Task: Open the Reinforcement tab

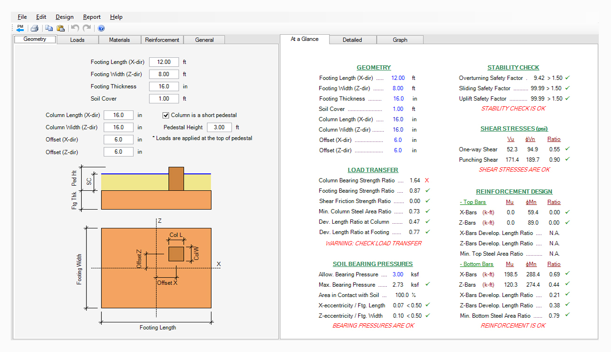Action: tap(162, 40)
